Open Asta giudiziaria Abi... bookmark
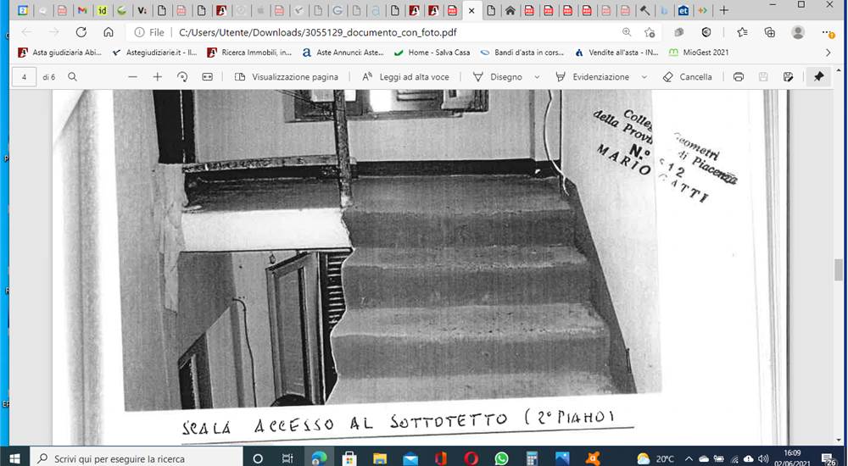This screenshot has width=848, height=466. (60, 53)
